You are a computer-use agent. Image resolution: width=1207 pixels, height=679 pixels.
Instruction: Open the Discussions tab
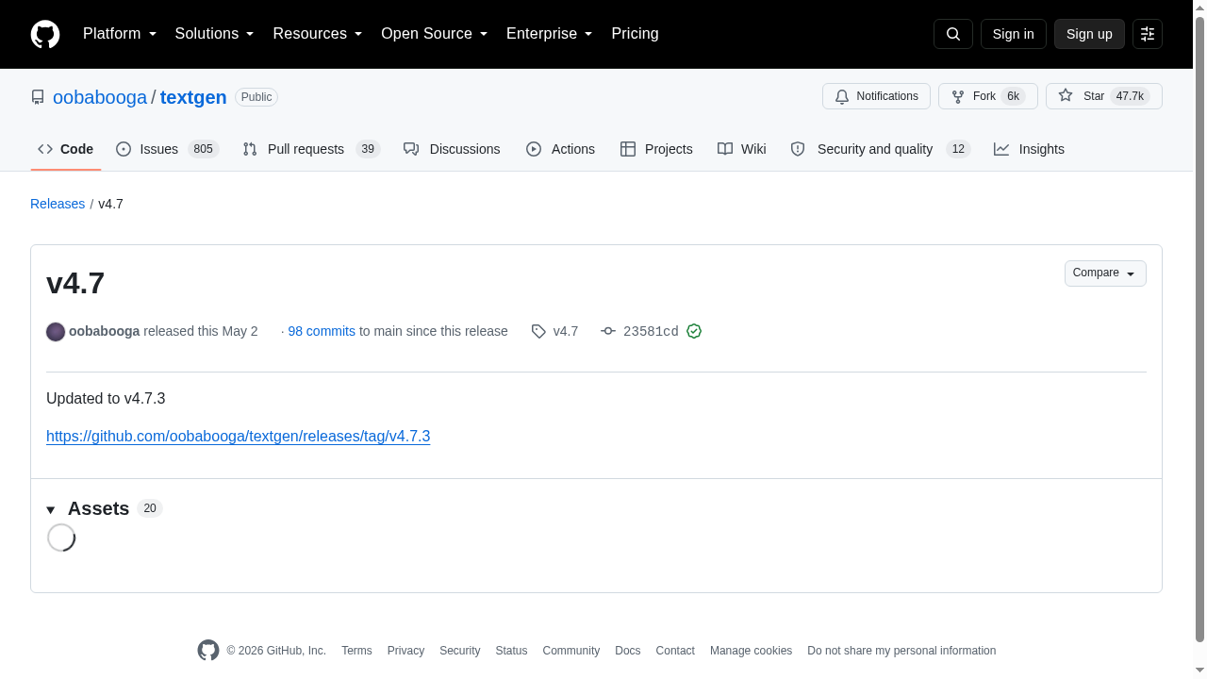452,149
